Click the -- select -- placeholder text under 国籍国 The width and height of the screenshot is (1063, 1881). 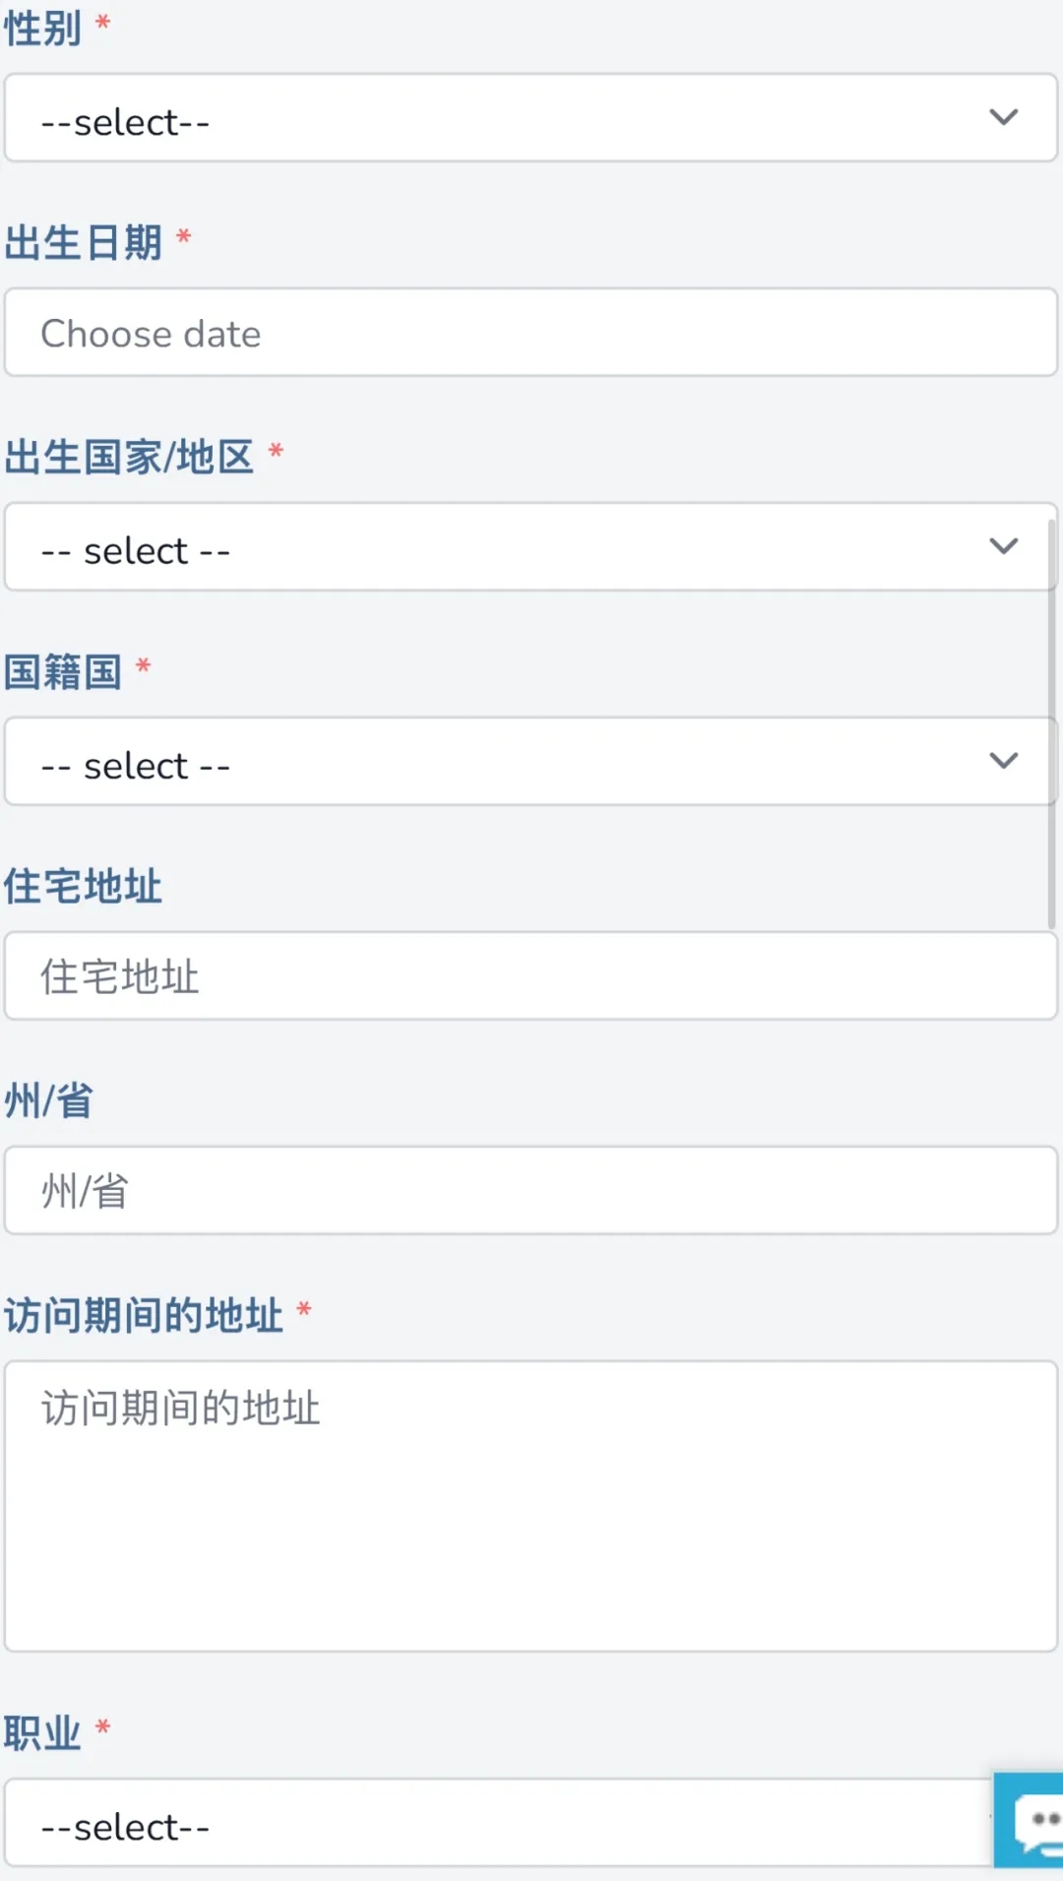(x=135, y=766)
